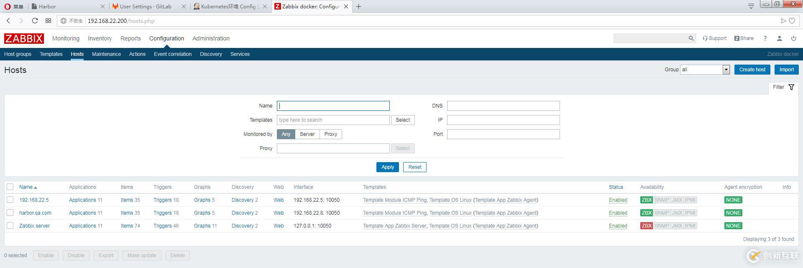Go to the Maintenance submenu
The width and height of the screenshot is (803, 268).
(106, 54)
